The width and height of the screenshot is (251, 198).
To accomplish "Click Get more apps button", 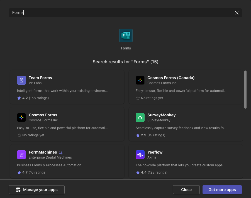I will [x=222, y=190].
